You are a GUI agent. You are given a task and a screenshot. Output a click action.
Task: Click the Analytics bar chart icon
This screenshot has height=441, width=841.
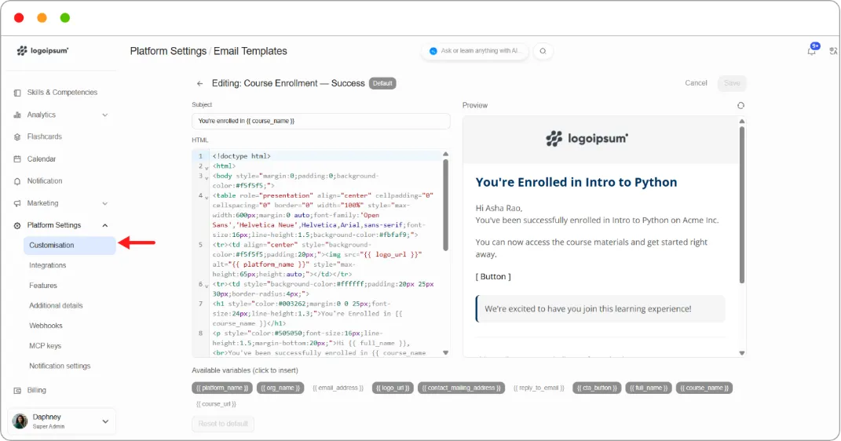click(17, 115)
